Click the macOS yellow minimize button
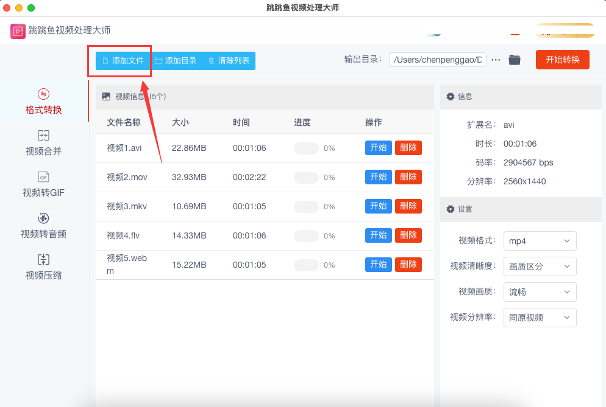The height and width of the screenshot is (407, 606). [18, 8]
